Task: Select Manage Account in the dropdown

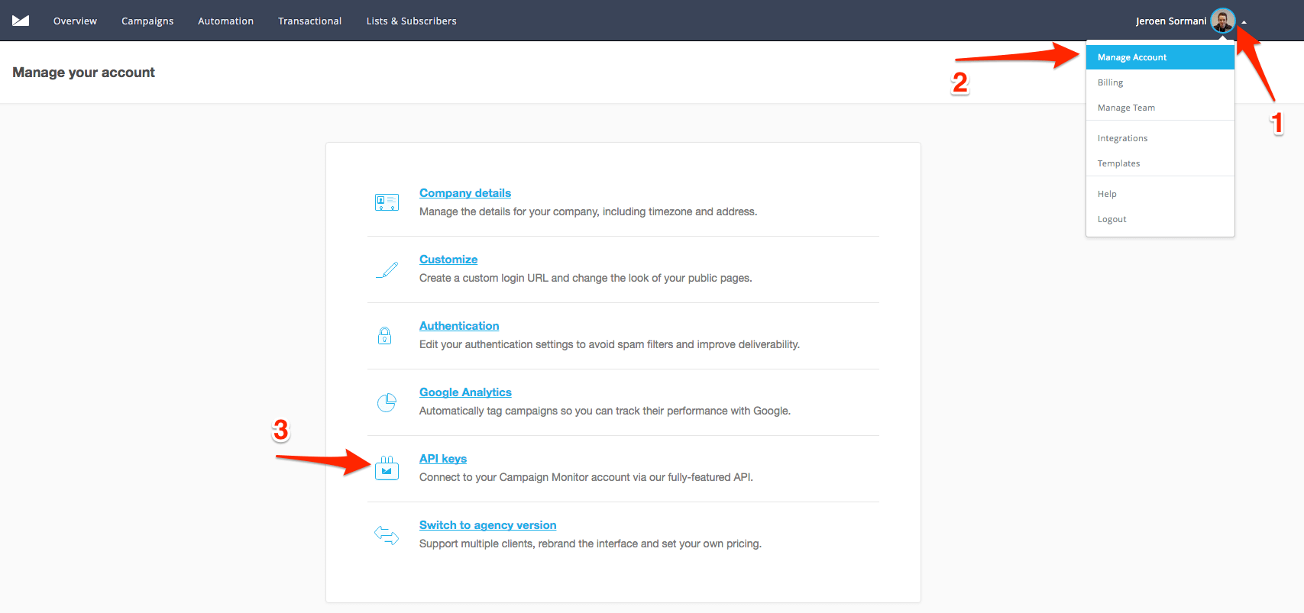Action: click(1160, 57)
